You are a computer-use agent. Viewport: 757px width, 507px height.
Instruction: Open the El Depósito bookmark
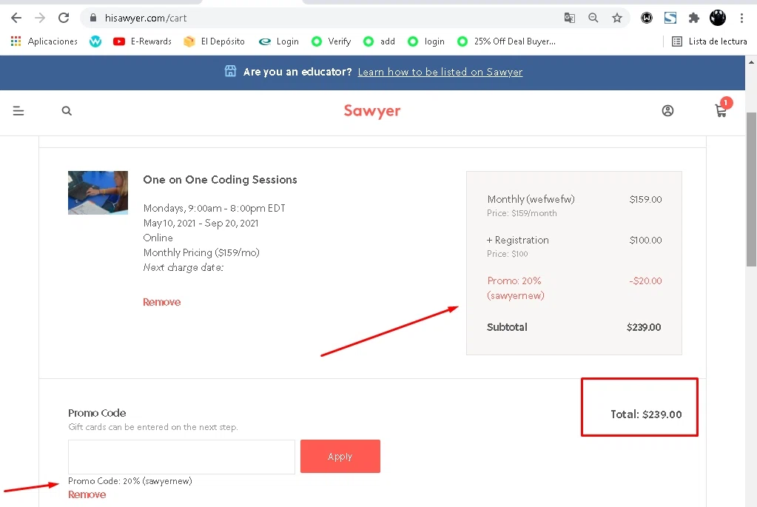coord(214,41)
